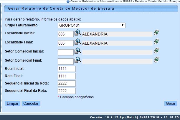This screenshot has height=120, width=180.
Task: Erase Setor Comercial Inicial using eraser icon
Action: pyautogui.click(x=156, y=51)
